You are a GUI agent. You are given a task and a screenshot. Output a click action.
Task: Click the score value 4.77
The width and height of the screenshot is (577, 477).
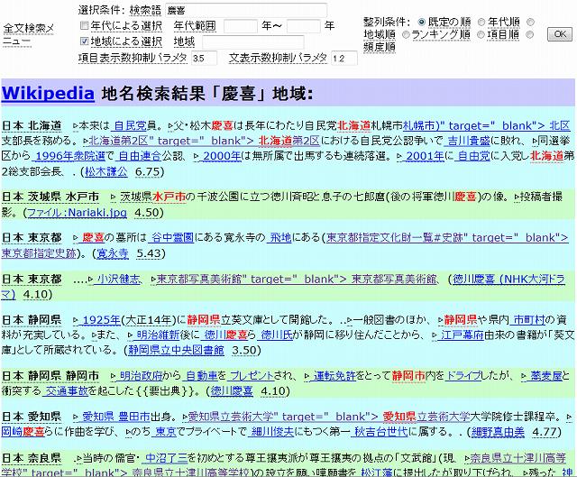point(545,432)
